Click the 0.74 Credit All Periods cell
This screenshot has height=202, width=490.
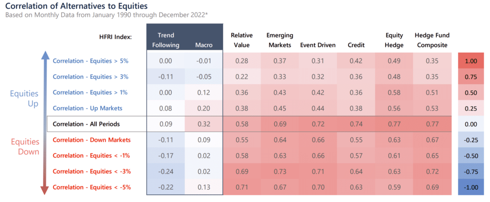pos(356,124)
